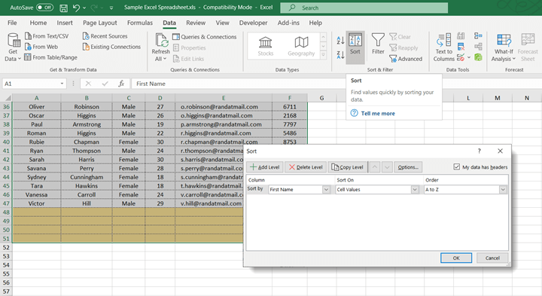The image size is (542, 296).
Task: Open Recent Sources
Action: 105,36
